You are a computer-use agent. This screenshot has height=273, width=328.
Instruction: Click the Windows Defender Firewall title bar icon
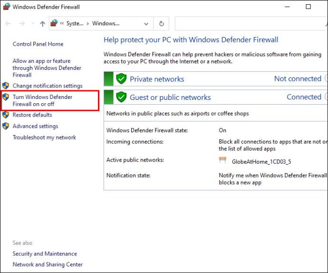click(7, 7)
